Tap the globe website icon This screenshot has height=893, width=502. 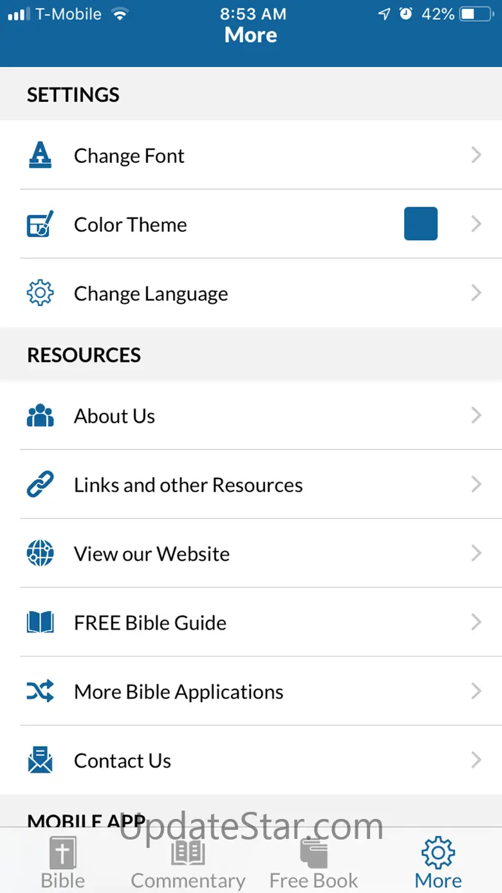[x=40, y=554]
